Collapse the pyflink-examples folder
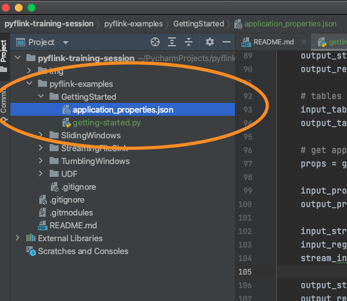347x301 pixels. point(29,84)
